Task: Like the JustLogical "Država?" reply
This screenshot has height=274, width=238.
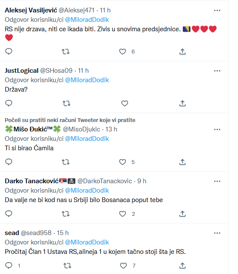Action: [125, 103]
